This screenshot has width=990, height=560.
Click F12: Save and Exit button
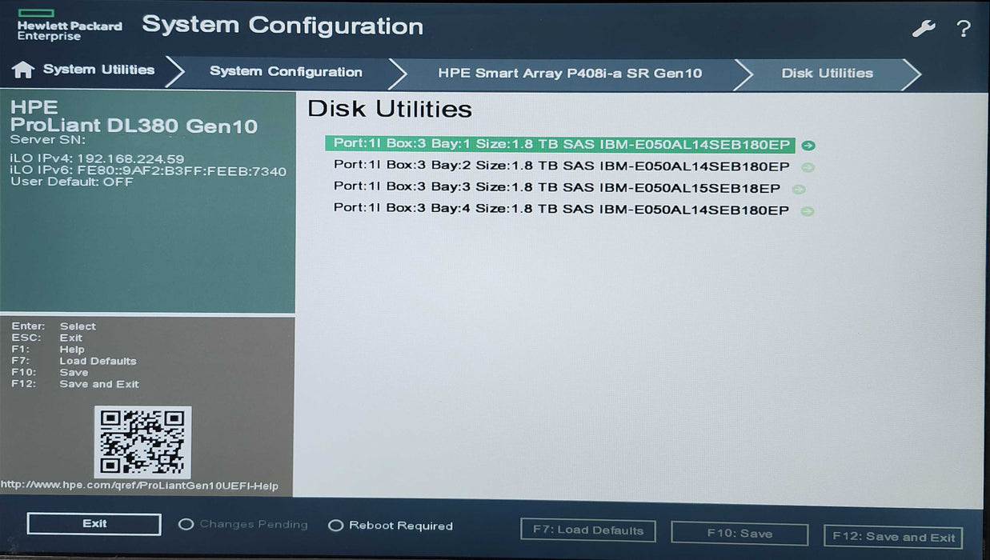point(892,537)
